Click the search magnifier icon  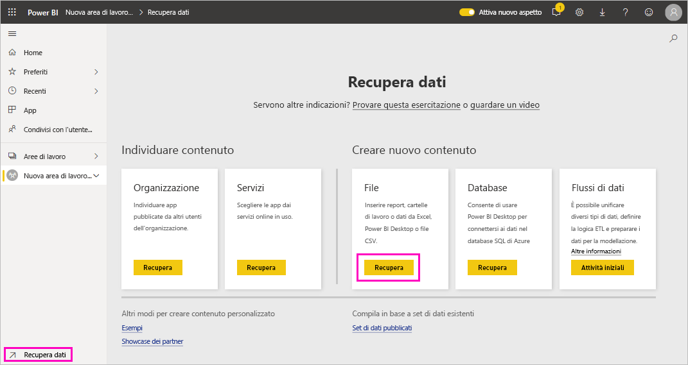(673, 38)
